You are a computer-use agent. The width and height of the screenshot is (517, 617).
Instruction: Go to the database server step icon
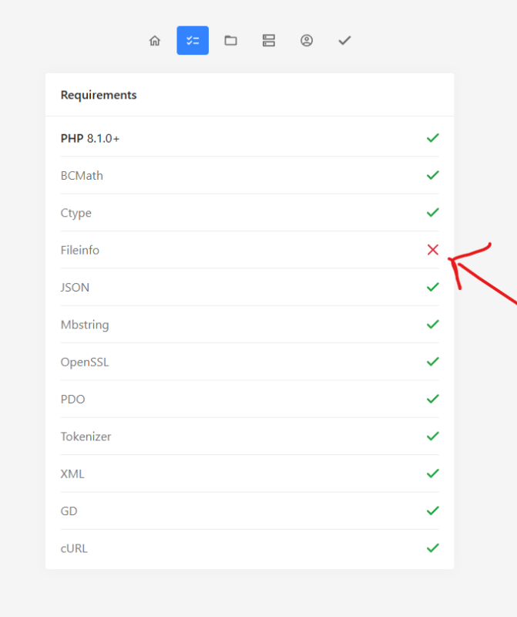point(268,41)
